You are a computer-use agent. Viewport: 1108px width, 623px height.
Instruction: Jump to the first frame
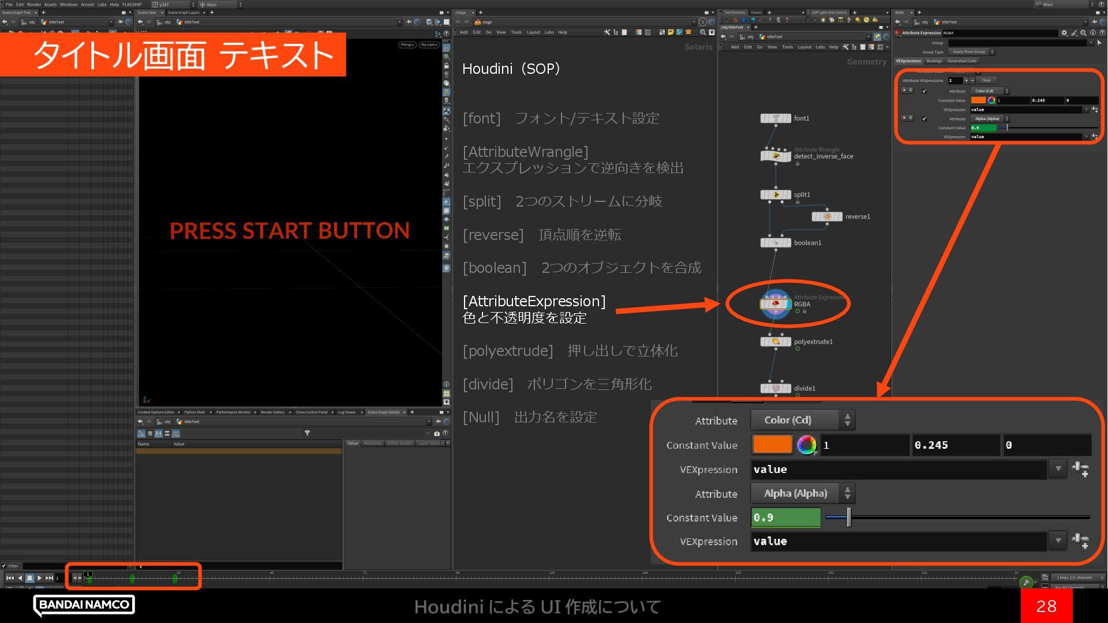[10, 577]
